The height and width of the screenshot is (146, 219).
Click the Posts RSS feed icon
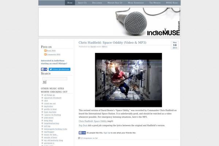45,51
